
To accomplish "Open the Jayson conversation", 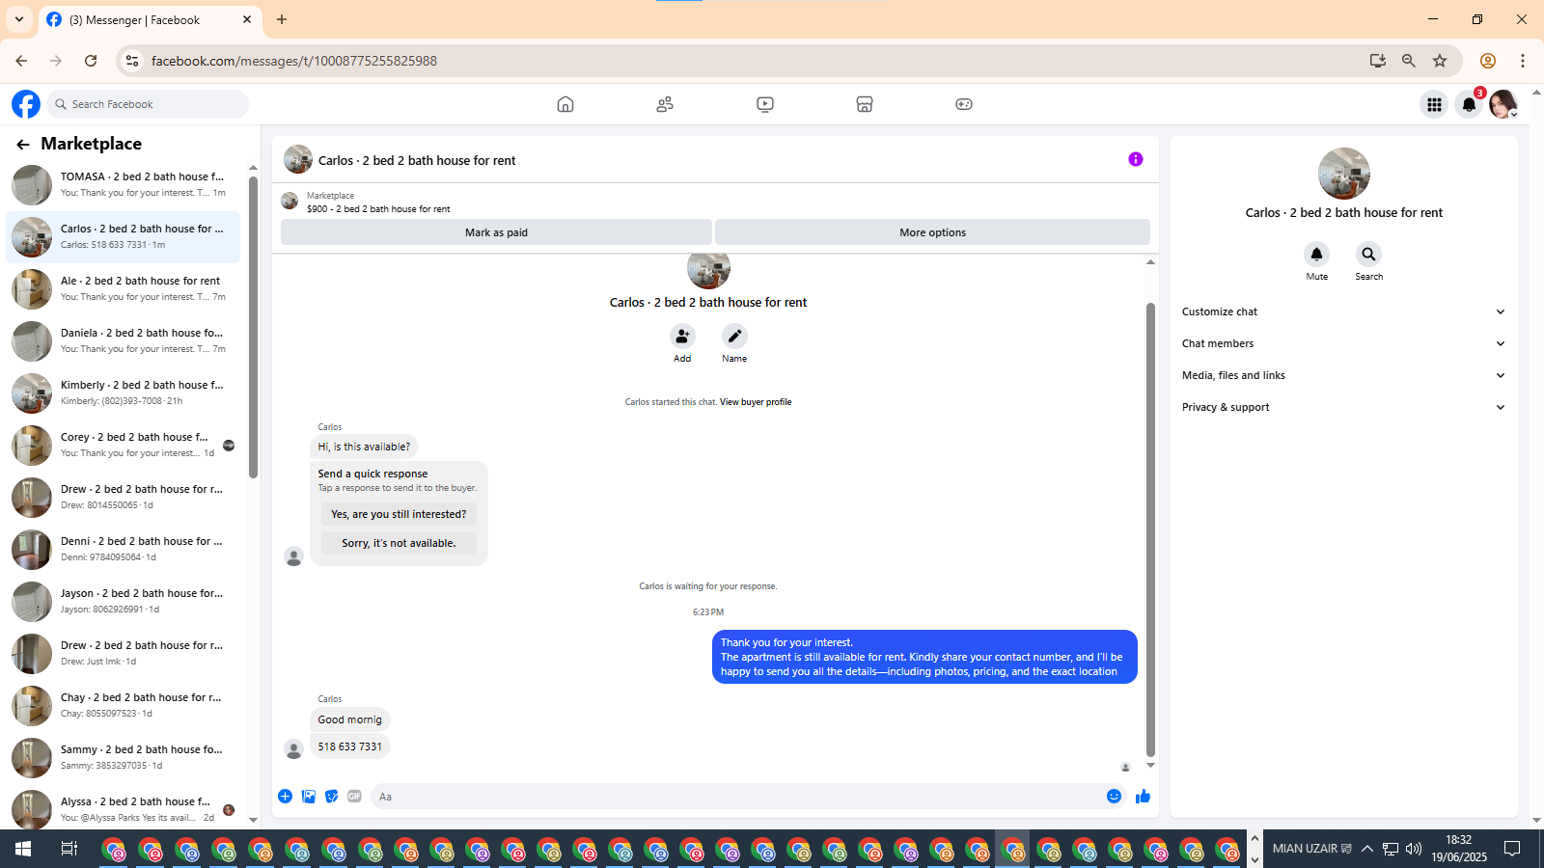I will click(x=124, y=602).
